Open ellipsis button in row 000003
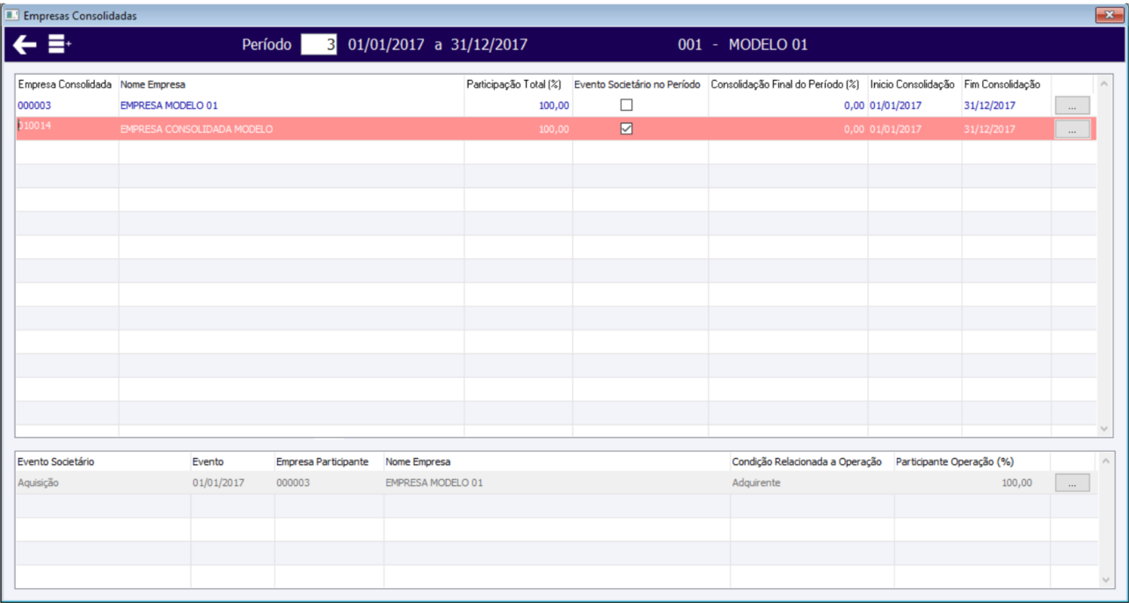The width and height of the screenshot is (1129, 603). click(x=1072, y=105)
